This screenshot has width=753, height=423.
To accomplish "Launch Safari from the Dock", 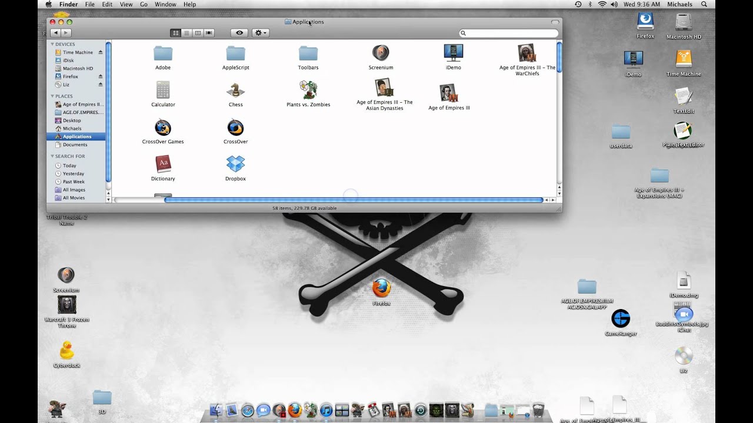I will (248, 410).
